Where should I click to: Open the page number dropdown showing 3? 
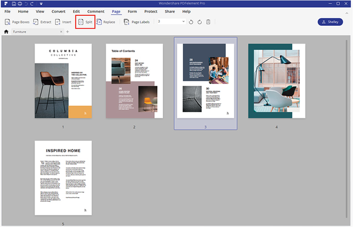(171, 21)
